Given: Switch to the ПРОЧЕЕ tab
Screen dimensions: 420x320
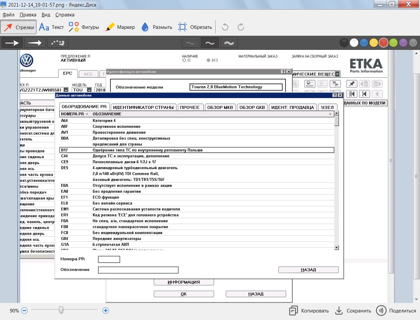Looking at the screenshot, I should click(190, 107).
